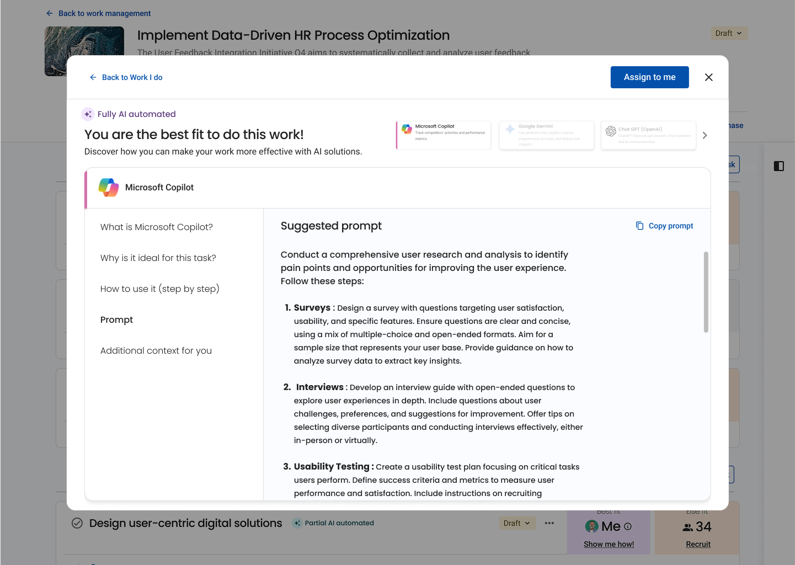Click the copy icon beside Copy prompt
Image resolution: width=795 pixels, height=565 pixels.
[x=639, y=226]
